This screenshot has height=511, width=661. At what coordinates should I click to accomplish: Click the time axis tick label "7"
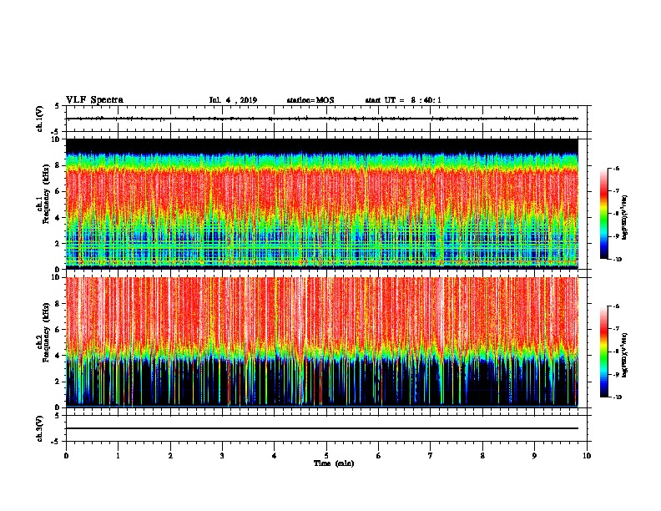431,455
